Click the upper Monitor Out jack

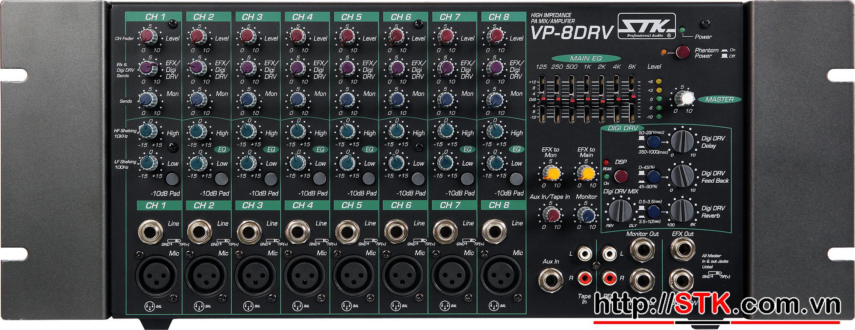point(642,250)
